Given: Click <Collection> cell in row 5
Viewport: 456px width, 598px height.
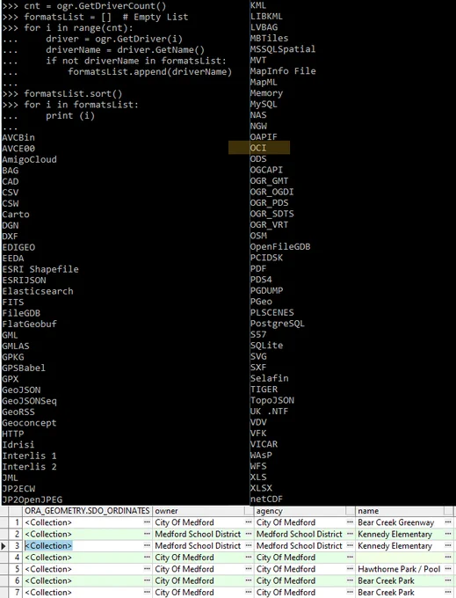Looking at the screenshot, I should point(48,569).
